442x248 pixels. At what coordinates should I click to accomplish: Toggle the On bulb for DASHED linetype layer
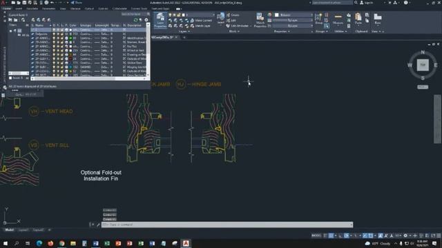pyautogui.click(x=54, y=67)
